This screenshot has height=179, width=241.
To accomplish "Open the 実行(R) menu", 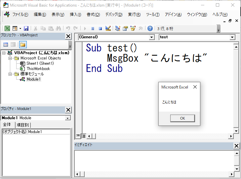I will click(134, 15).
